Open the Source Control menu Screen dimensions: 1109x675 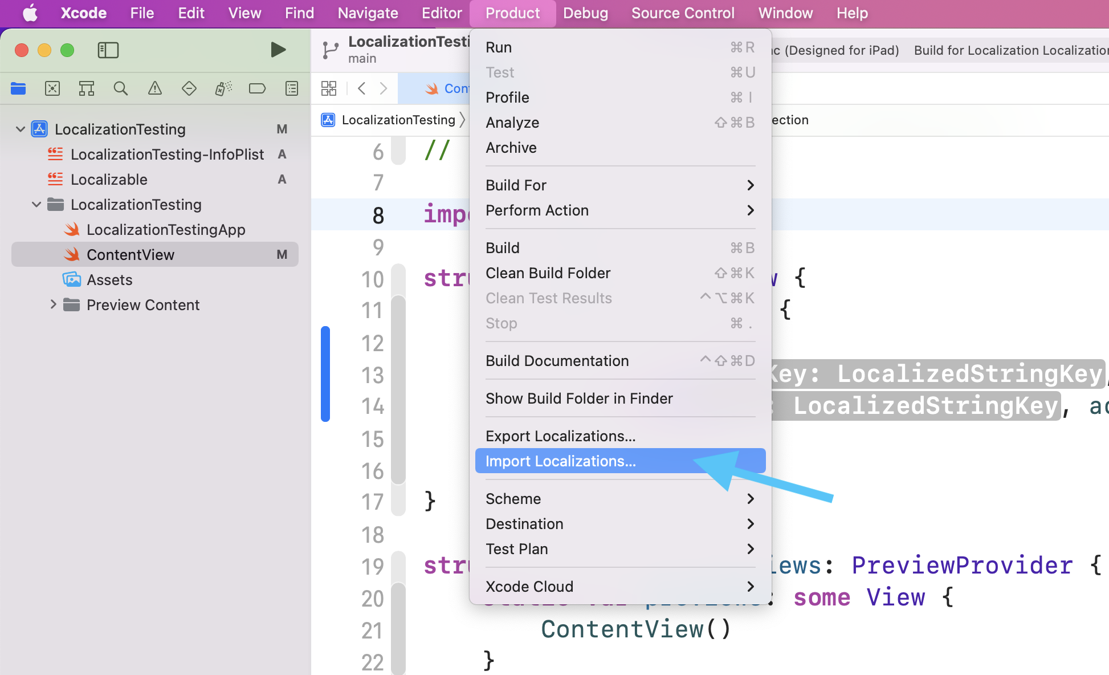(683, 13)
